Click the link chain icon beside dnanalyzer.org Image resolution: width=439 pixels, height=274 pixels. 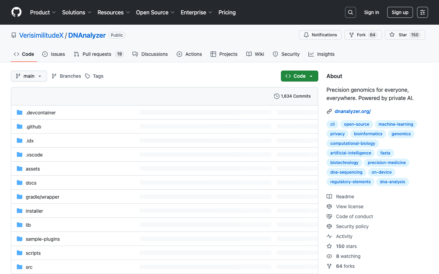click(329, 111)
